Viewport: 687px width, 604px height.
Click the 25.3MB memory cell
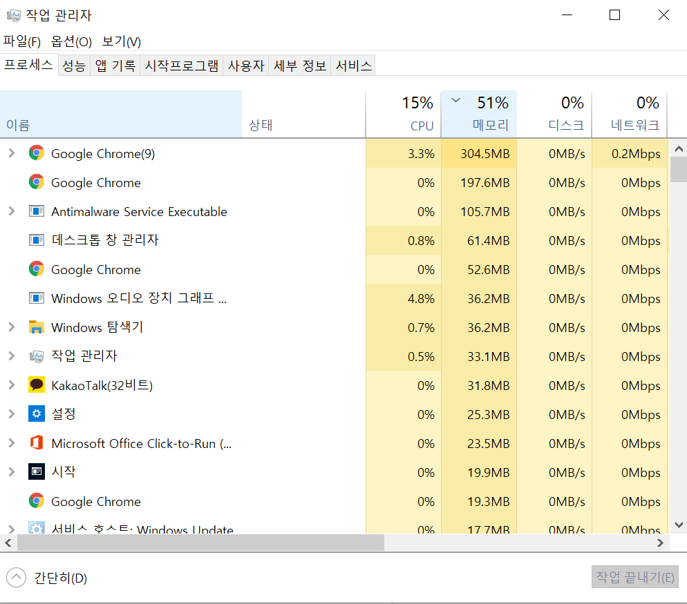pos(479,414)
